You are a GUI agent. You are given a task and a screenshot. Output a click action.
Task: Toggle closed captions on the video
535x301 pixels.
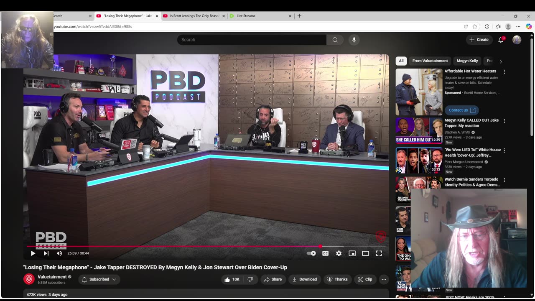pyautogui.click(x=325, y=253)
